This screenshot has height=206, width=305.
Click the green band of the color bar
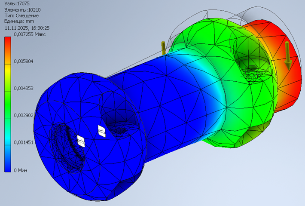pos(8,92)
